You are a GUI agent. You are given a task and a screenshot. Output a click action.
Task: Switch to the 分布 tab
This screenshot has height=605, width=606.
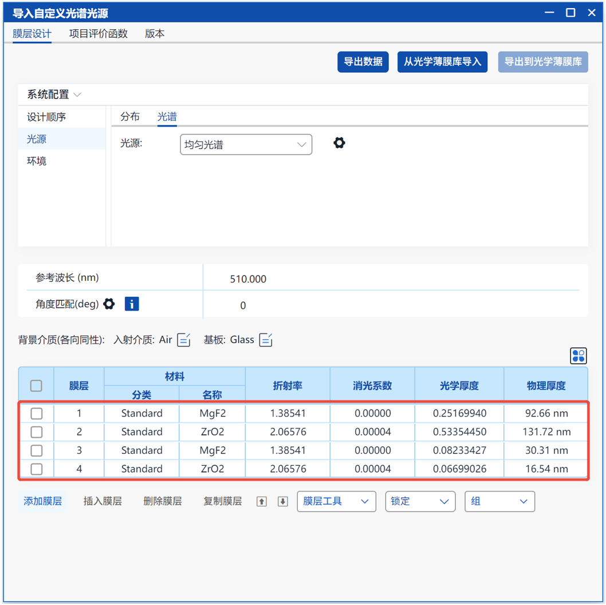pos(130,117)
